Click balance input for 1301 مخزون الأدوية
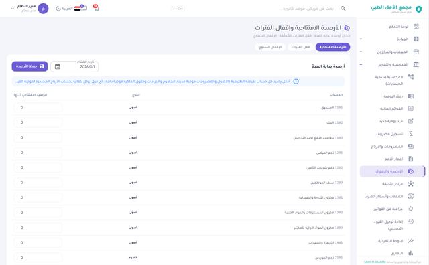The image size is (429, 265). (x=38, y=197)
